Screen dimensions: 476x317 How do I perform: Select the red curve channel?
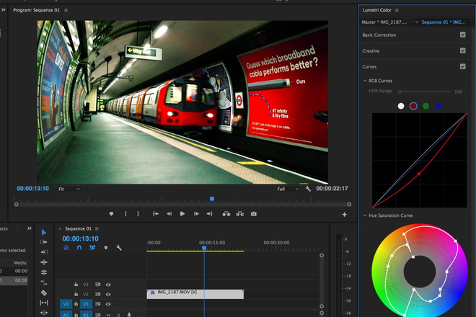click(x=413, y=106)
